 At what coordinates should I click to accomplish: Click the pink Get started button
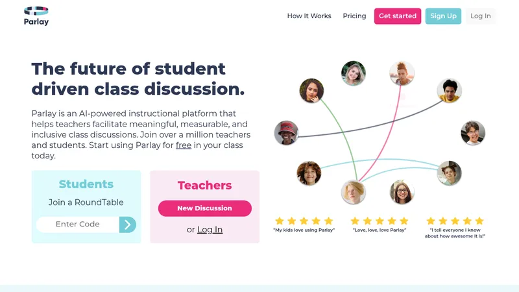(398, 16)
